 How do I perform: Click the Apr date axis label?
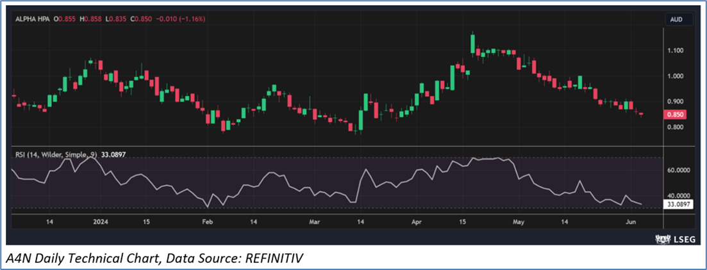(x=417, y=222)
